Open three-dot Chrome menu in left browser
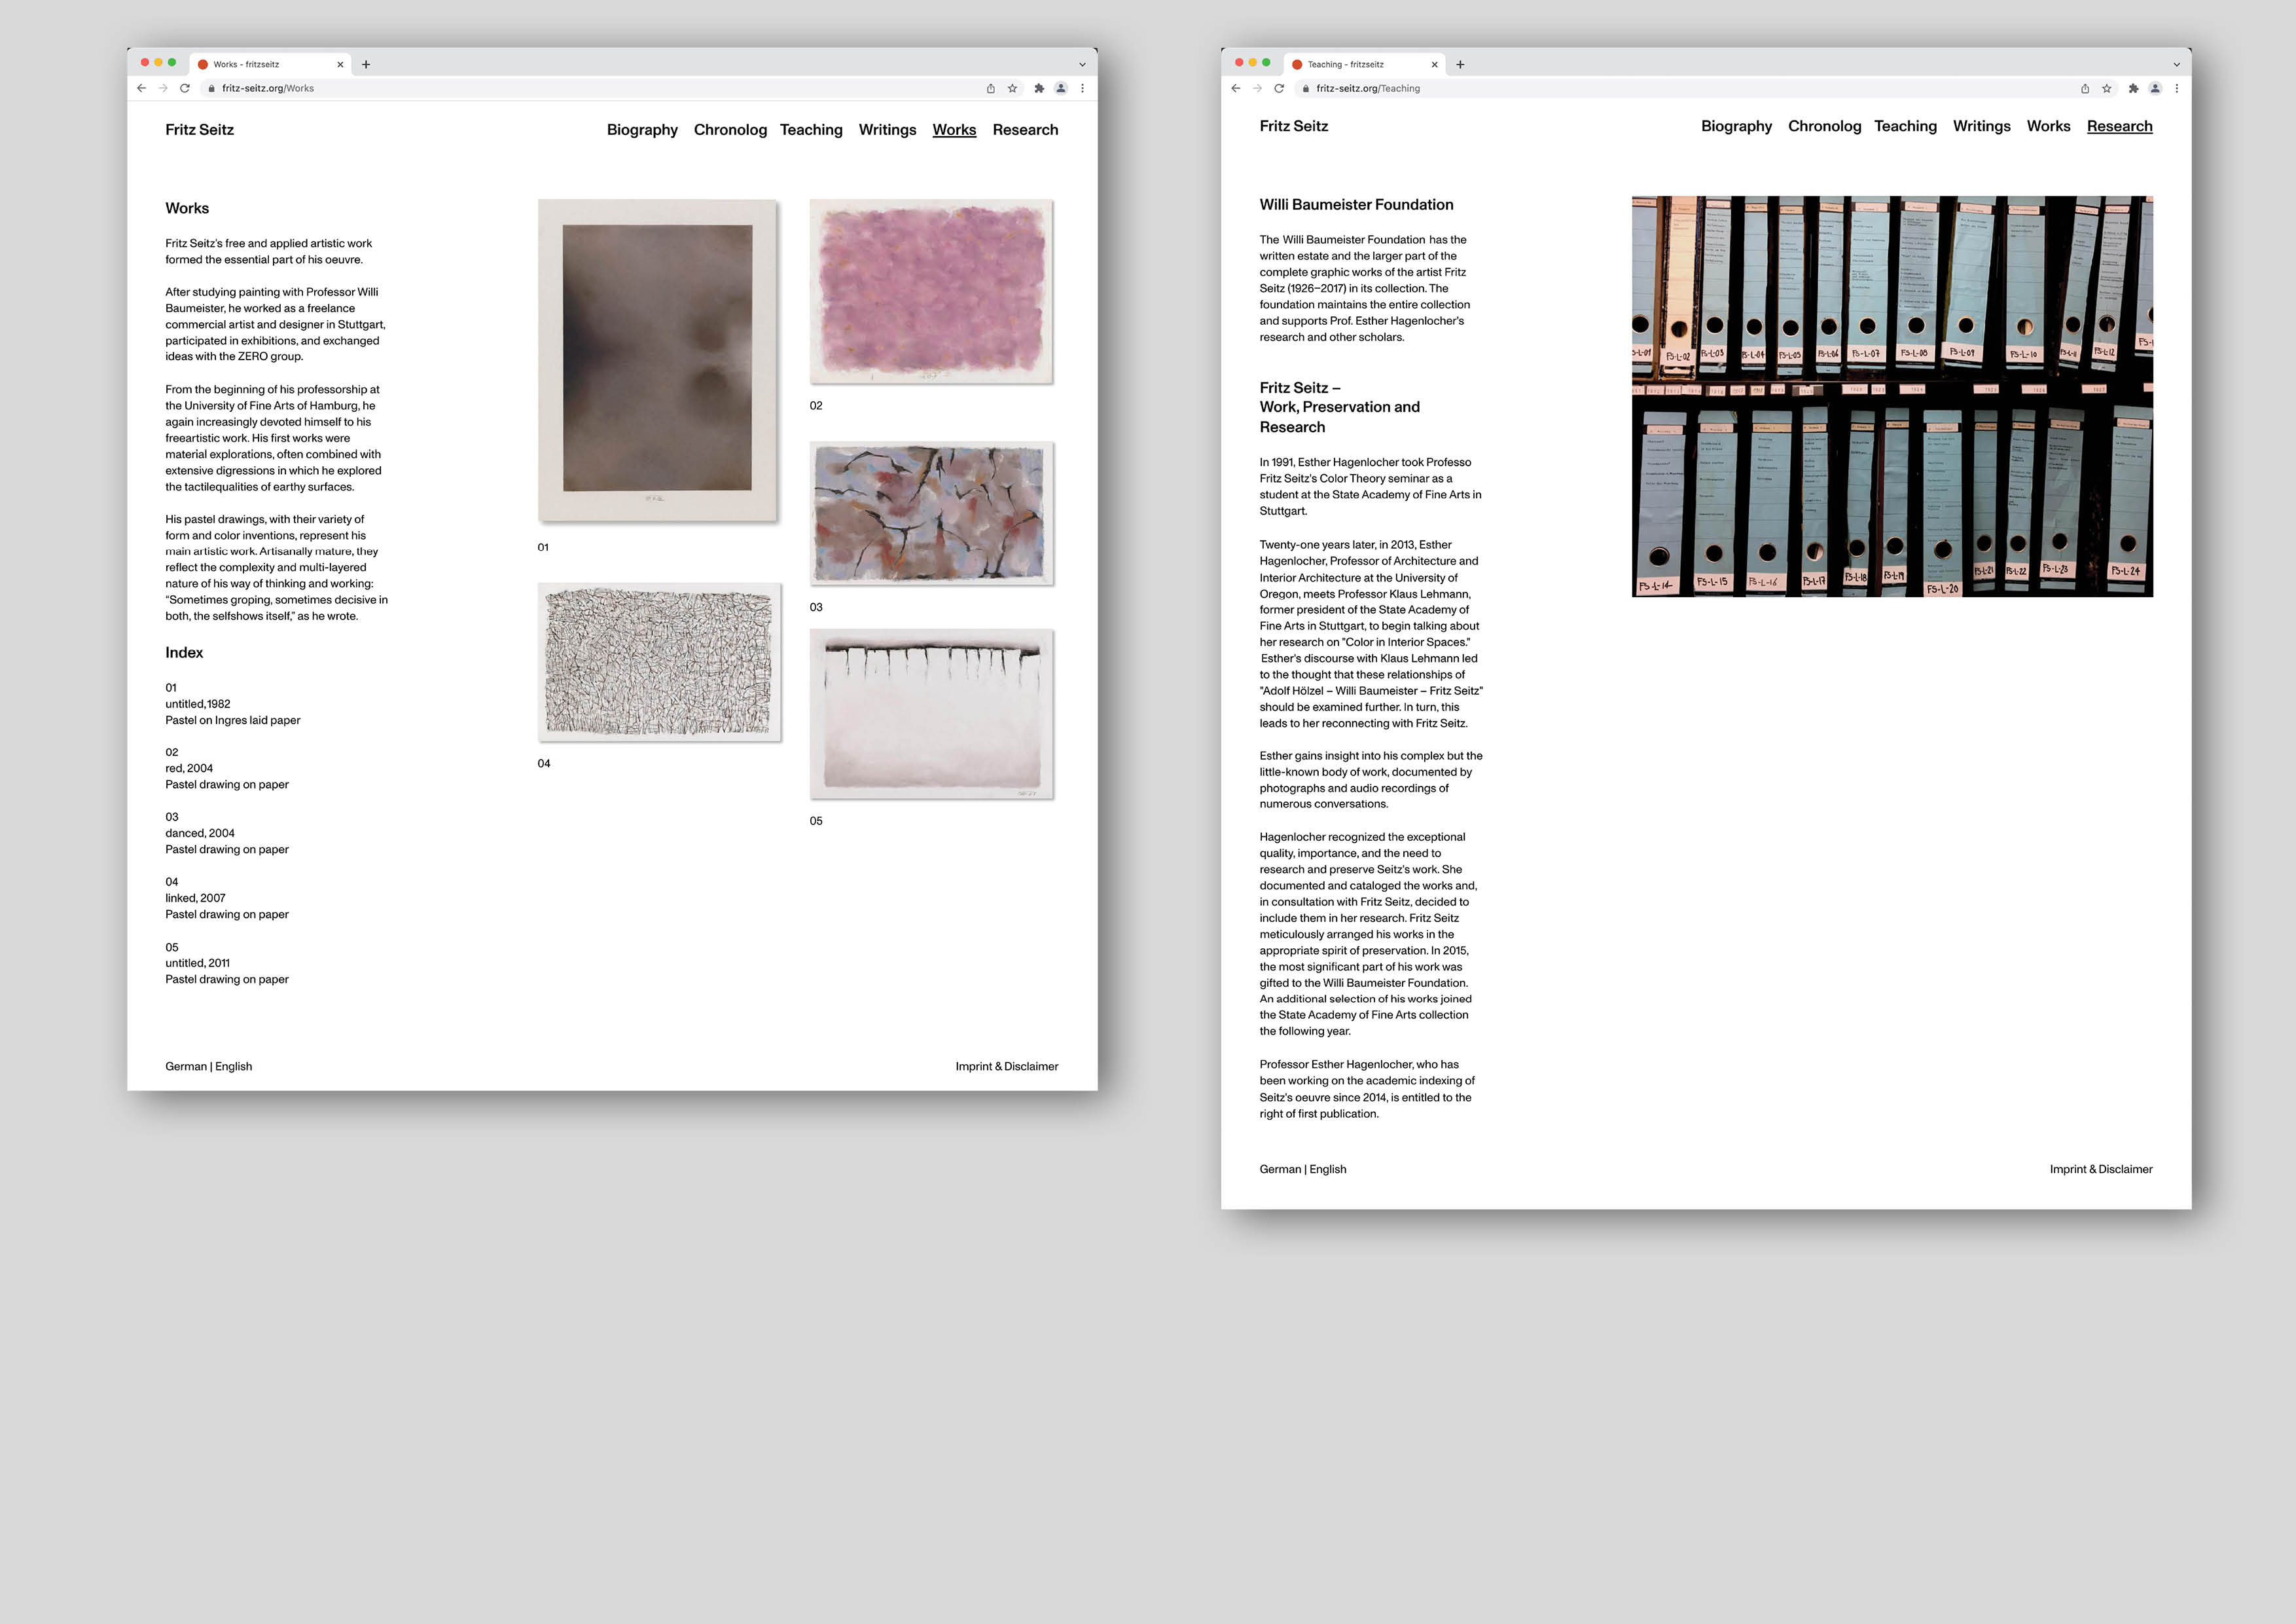Image resolution: width=2296 pixels, height=1624 pixels. pyautogui.click(x=1082, y=88)
